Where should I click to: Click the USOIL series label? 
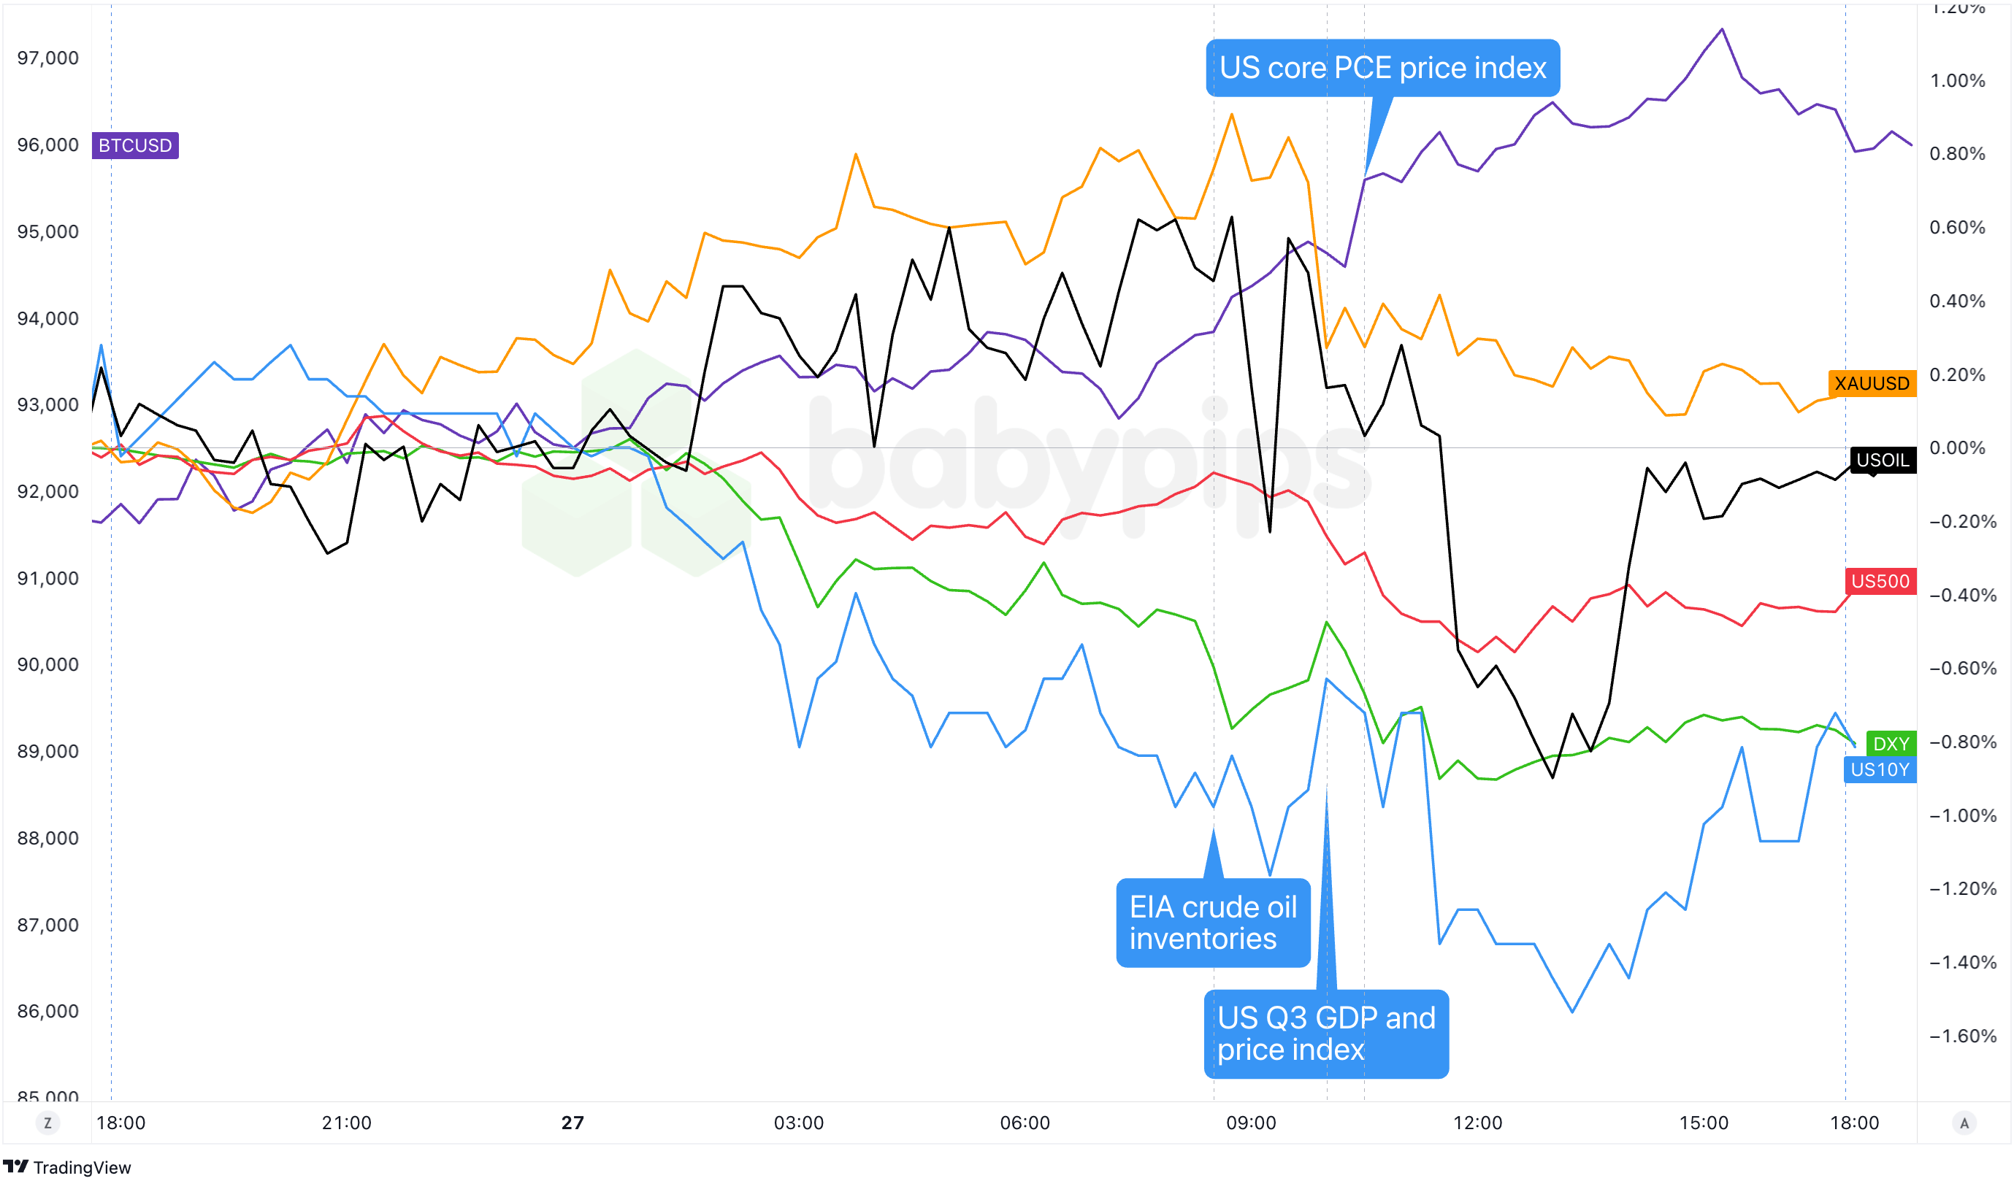(x=1882, y=461)
